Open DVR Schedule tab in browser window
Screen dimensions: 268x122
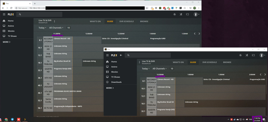tap(127, 21)
